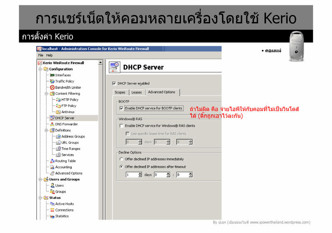
Task: Click the Time Ranges icon
Action: (x=58, y=149)
